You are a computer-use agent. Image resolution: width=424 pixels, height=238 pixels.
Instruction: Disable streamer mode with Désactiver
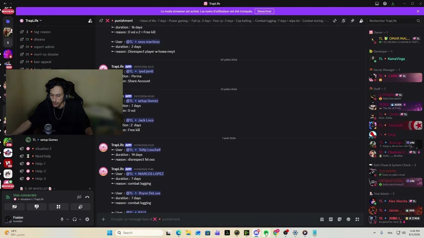point(264,11)
